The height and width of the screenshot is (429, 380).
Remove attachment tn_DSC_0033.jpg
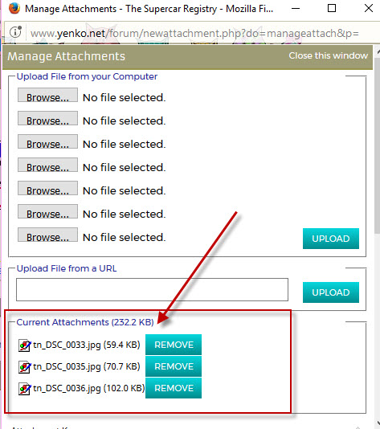(x=174, y=345)
